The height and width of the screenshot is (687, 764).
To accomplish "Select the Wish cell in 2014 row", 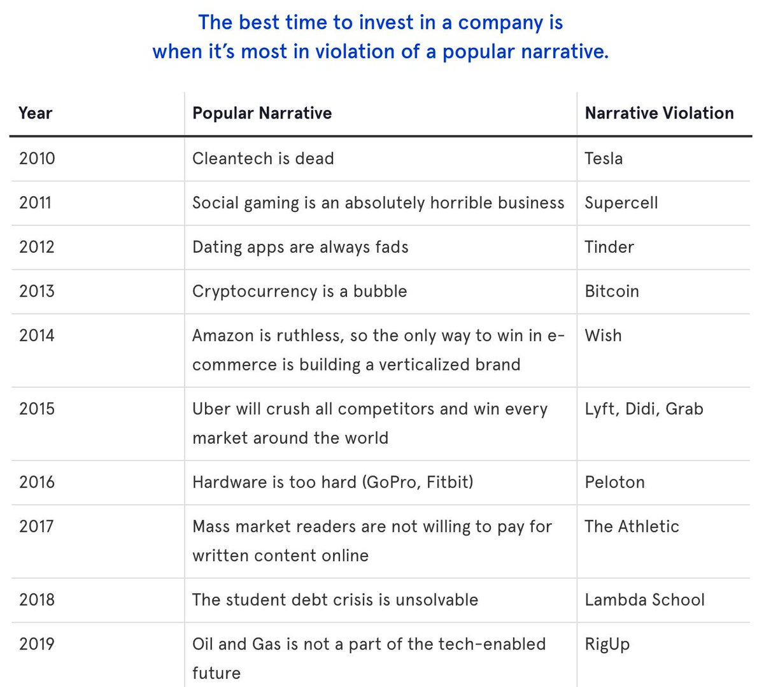I will [x=603, y=336].
